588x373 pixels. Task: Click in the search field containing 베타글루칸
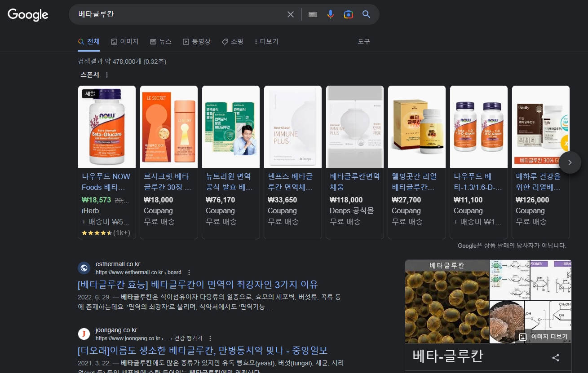pos(180,14)
